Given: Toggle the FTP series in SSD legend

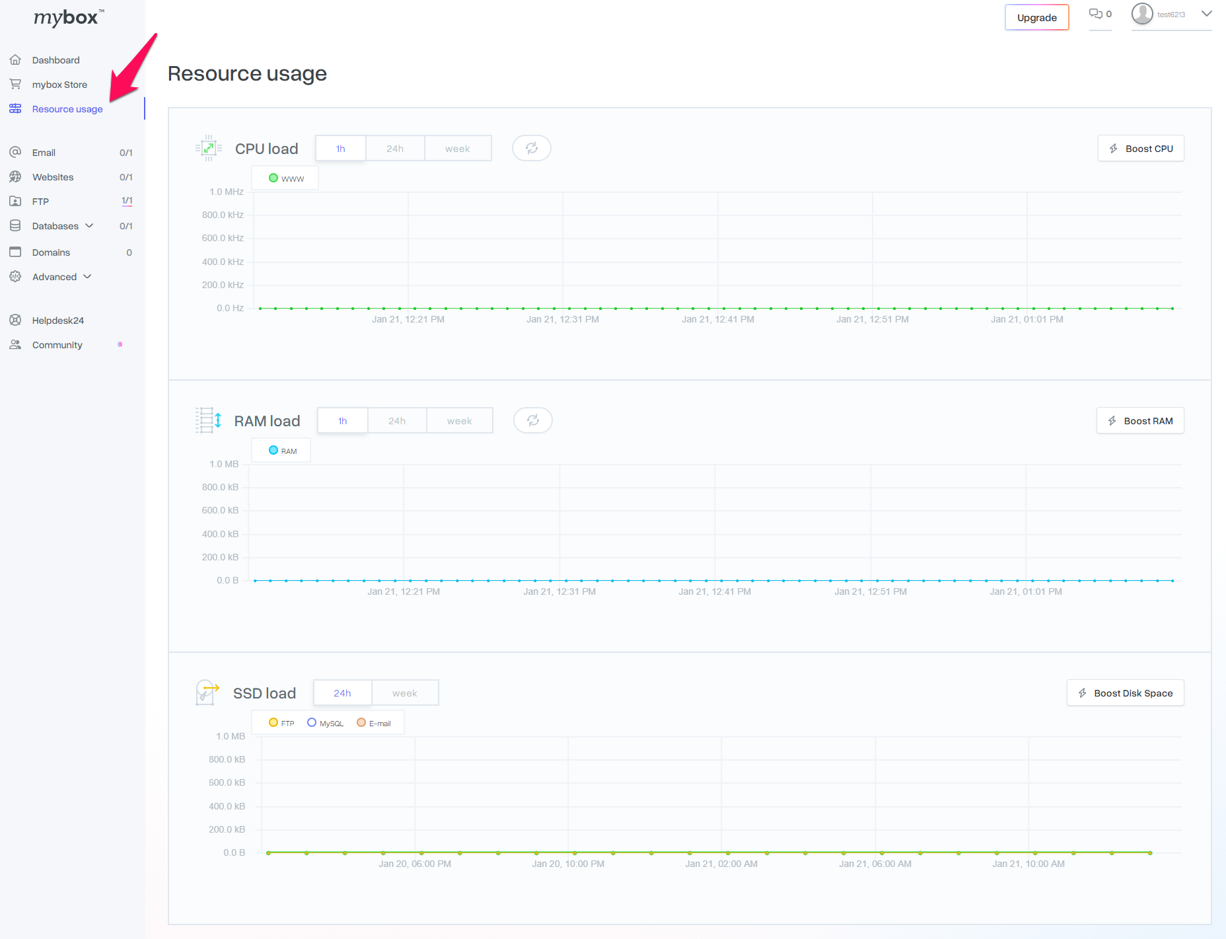Looking at the screenshot, I should coord(281,723).
